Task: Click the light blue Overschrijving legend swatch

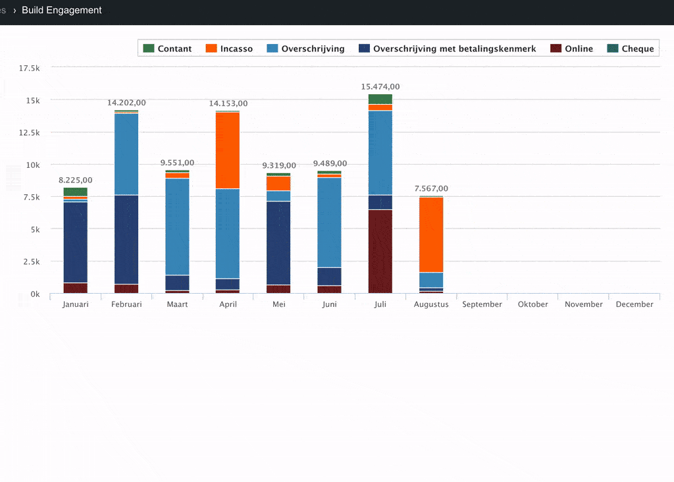Action: [x=272, y=49]
